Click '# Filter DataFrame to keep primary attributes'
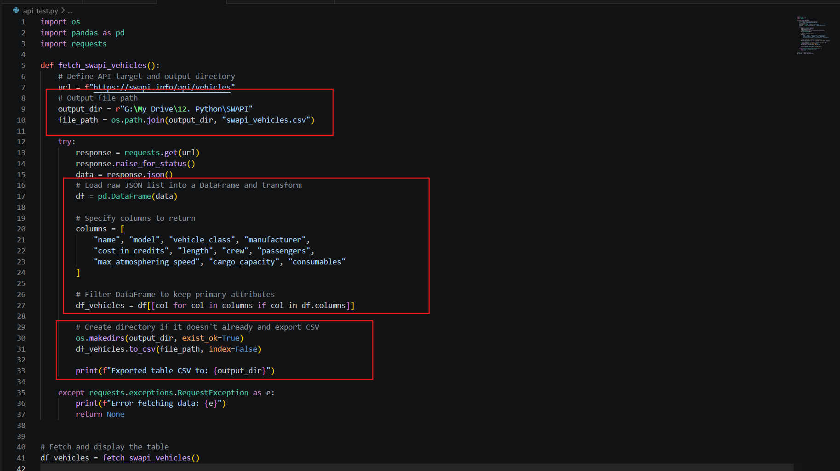The width and height of the screenshot is (840, 471). click(175, 294)
